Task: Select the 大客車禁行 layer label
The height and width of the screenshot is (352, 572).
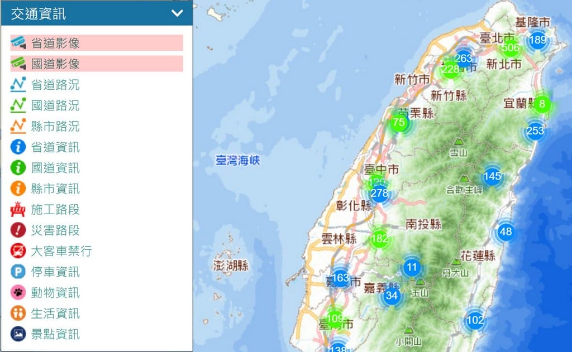Action: [x=61, y=251]
